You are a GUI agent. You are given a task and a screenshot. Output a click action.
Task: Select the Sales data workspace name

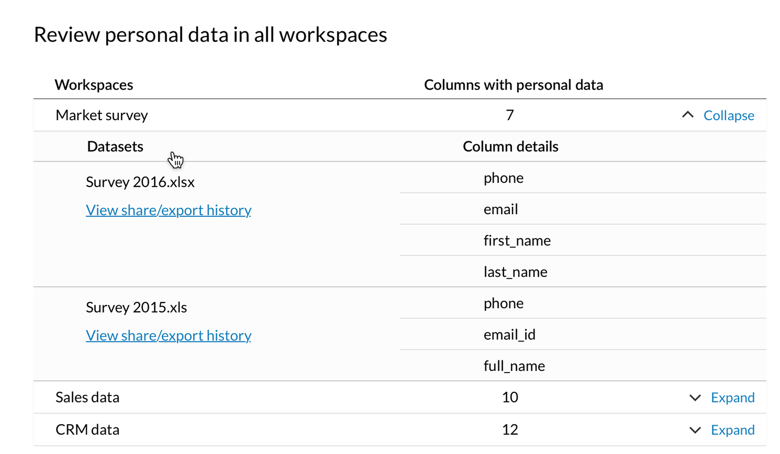point(87,398)
